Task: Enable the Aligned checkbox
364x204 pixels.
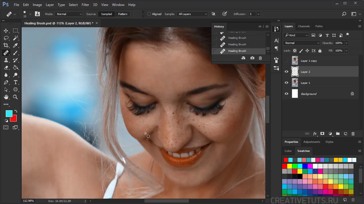Action: click(x=149, y=14)
